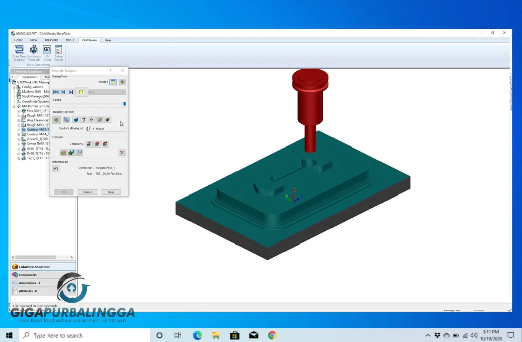Toggle the tool holder display icon

tap(83, 120)
